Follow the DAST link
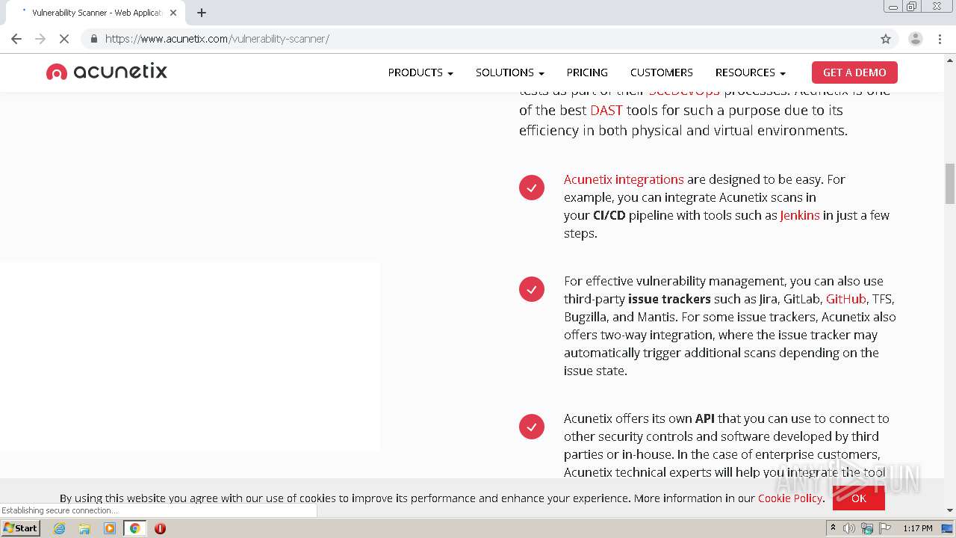 pyautogui.click(x=606, y=110)
